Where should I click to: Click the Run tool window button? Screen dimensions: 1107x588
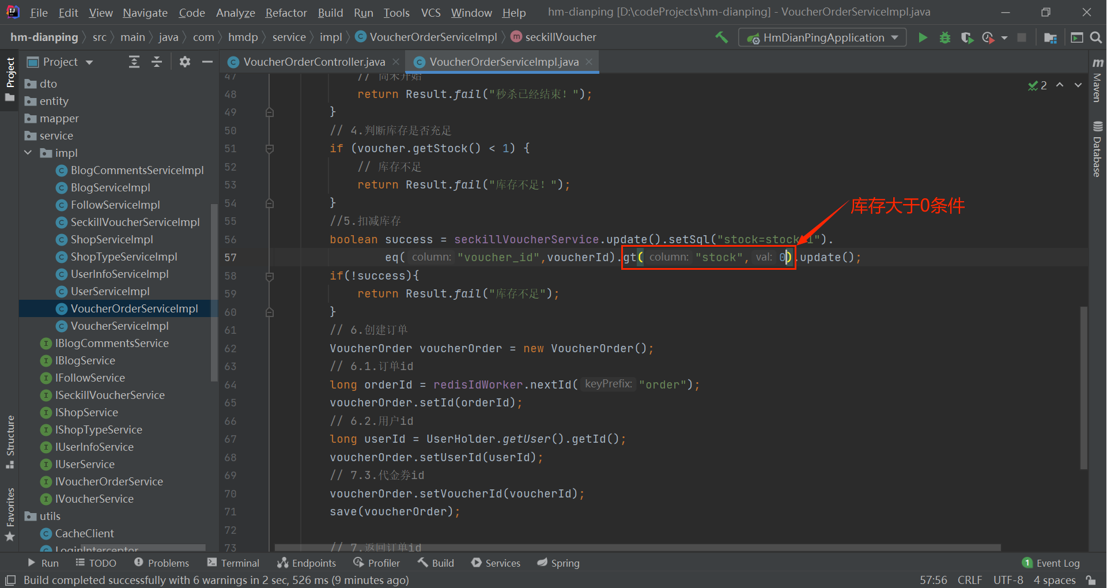pyautogui.click(x=43, y=563)
